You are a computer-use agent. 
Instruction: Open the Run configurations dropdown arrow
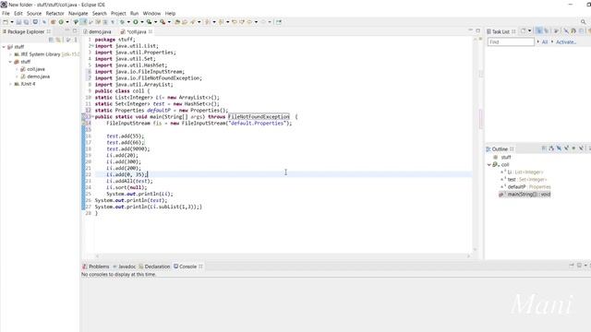[142, 22]
